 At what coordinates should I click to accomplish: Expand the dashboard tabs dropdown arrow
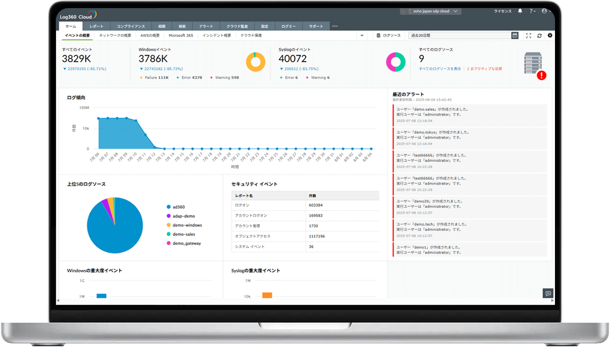pos(362,36)
